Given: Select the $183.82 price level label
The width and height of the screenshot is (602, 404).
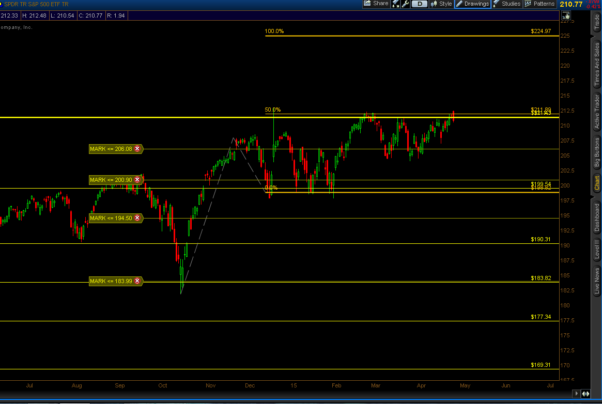Looking at the screenshot, I should point(541,278).
